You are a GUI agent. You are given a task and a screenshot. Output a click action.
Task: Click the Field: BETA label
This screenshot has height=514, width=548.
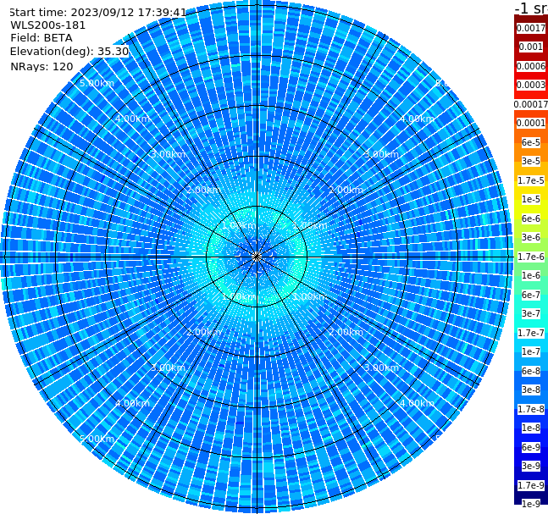(x=42, y=38)
